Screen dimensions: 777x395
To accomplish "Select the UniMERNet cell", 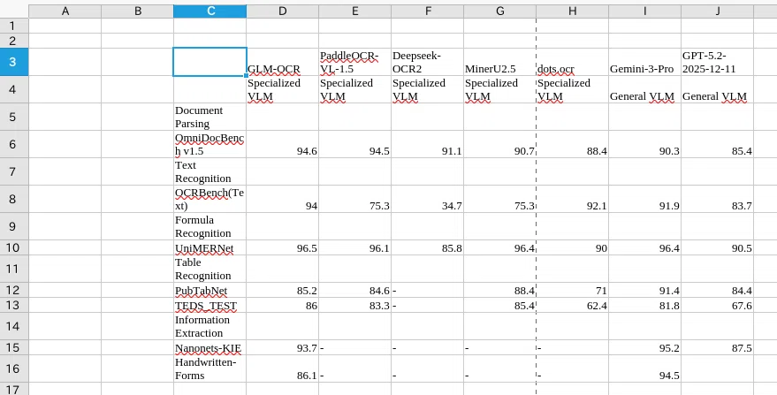I will point(209,247).
